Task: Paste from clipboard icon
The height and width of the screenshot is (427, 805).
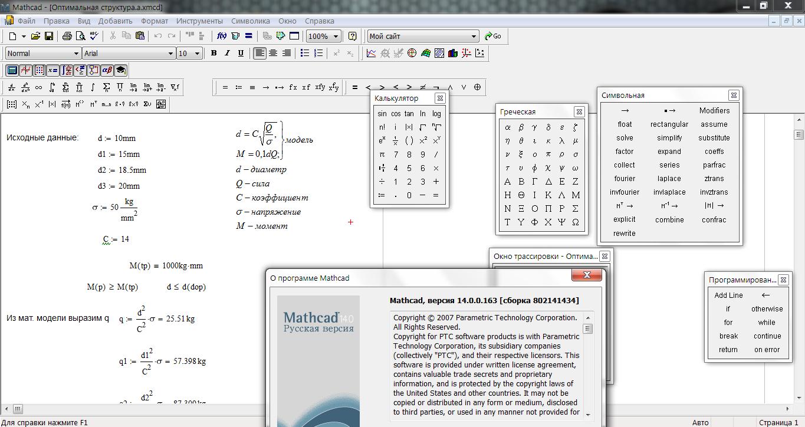Action: coord(140,36)
